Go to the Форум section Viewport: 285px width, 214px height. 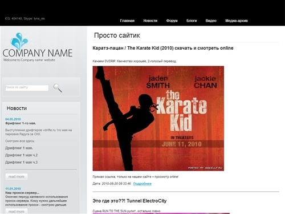(172, 21)
